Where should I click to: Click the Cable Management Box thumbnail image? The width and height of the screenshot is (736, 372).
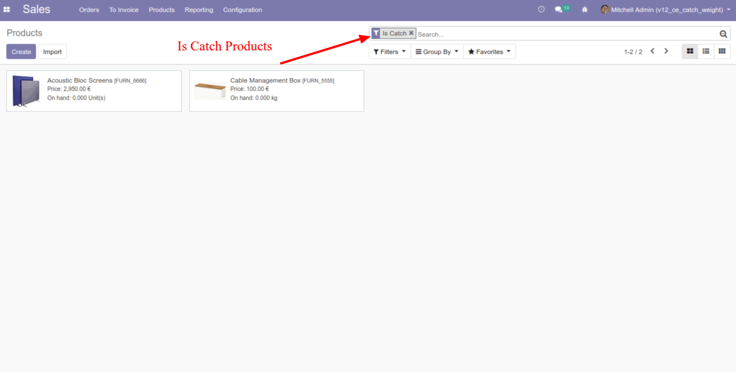click(209, 91)
